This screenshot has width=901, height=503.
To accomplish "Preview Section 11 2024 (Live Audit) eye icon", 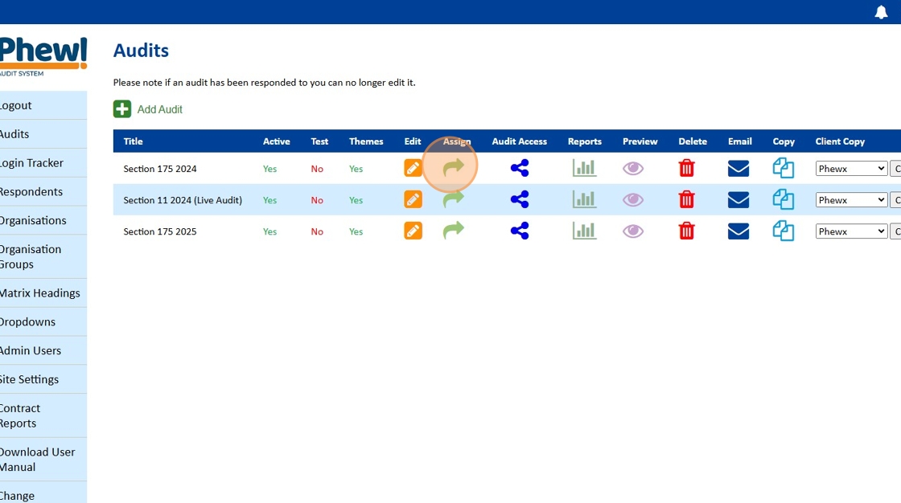I will pyautogui.click(x=633, y=200).
